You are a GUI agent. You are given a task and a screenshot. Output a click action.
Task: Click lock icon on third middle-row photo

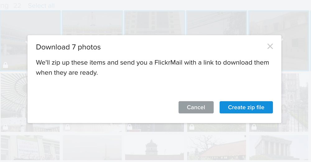[x=130, y=127]
